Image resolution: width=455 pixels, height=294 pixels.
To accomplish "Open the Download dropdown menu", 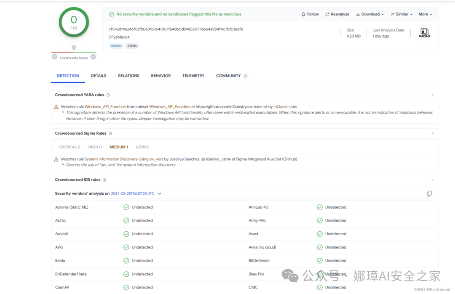I will (370, 14).
